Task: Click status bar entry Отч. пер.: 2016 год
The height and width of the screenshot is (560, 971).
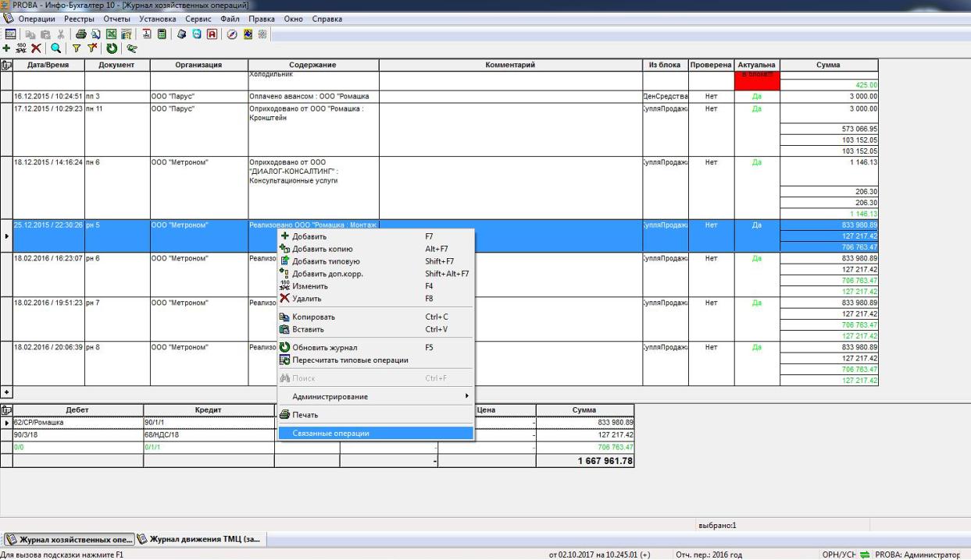Action: 709,555
